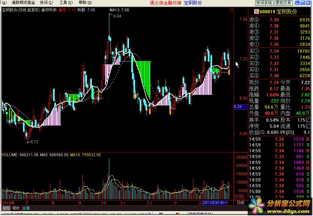Image resolution: width=313 pixels, height=216 pixels.
Task: Click the 买③ 7.32 bid row
Action: [279, 63]
